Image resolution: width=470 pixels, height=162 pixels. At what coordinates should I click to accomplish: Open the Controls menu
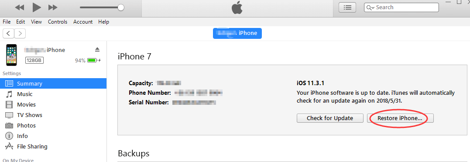[58, 22]
